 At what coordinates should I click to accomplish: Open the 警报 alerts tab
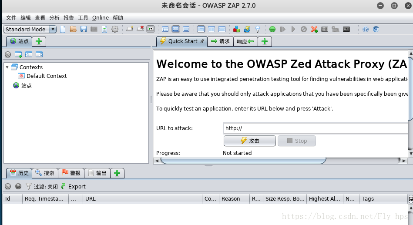click(71, 173)
